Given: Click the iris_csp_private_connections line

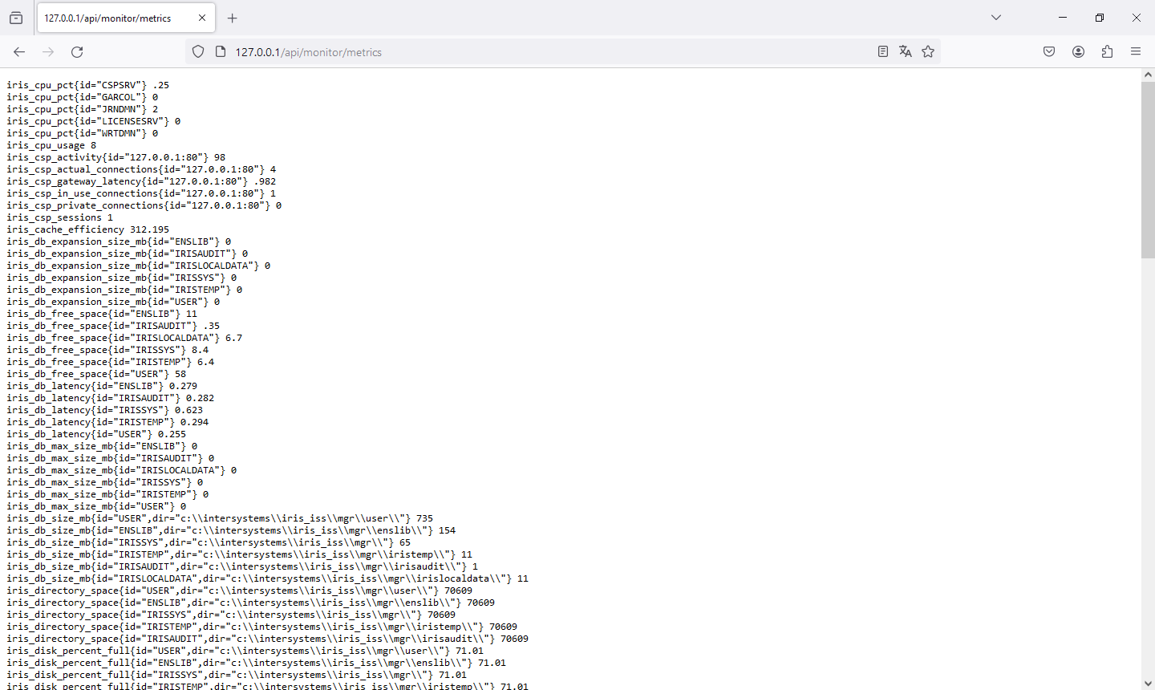Looking at the screenshot, I should tap(144, 205).
